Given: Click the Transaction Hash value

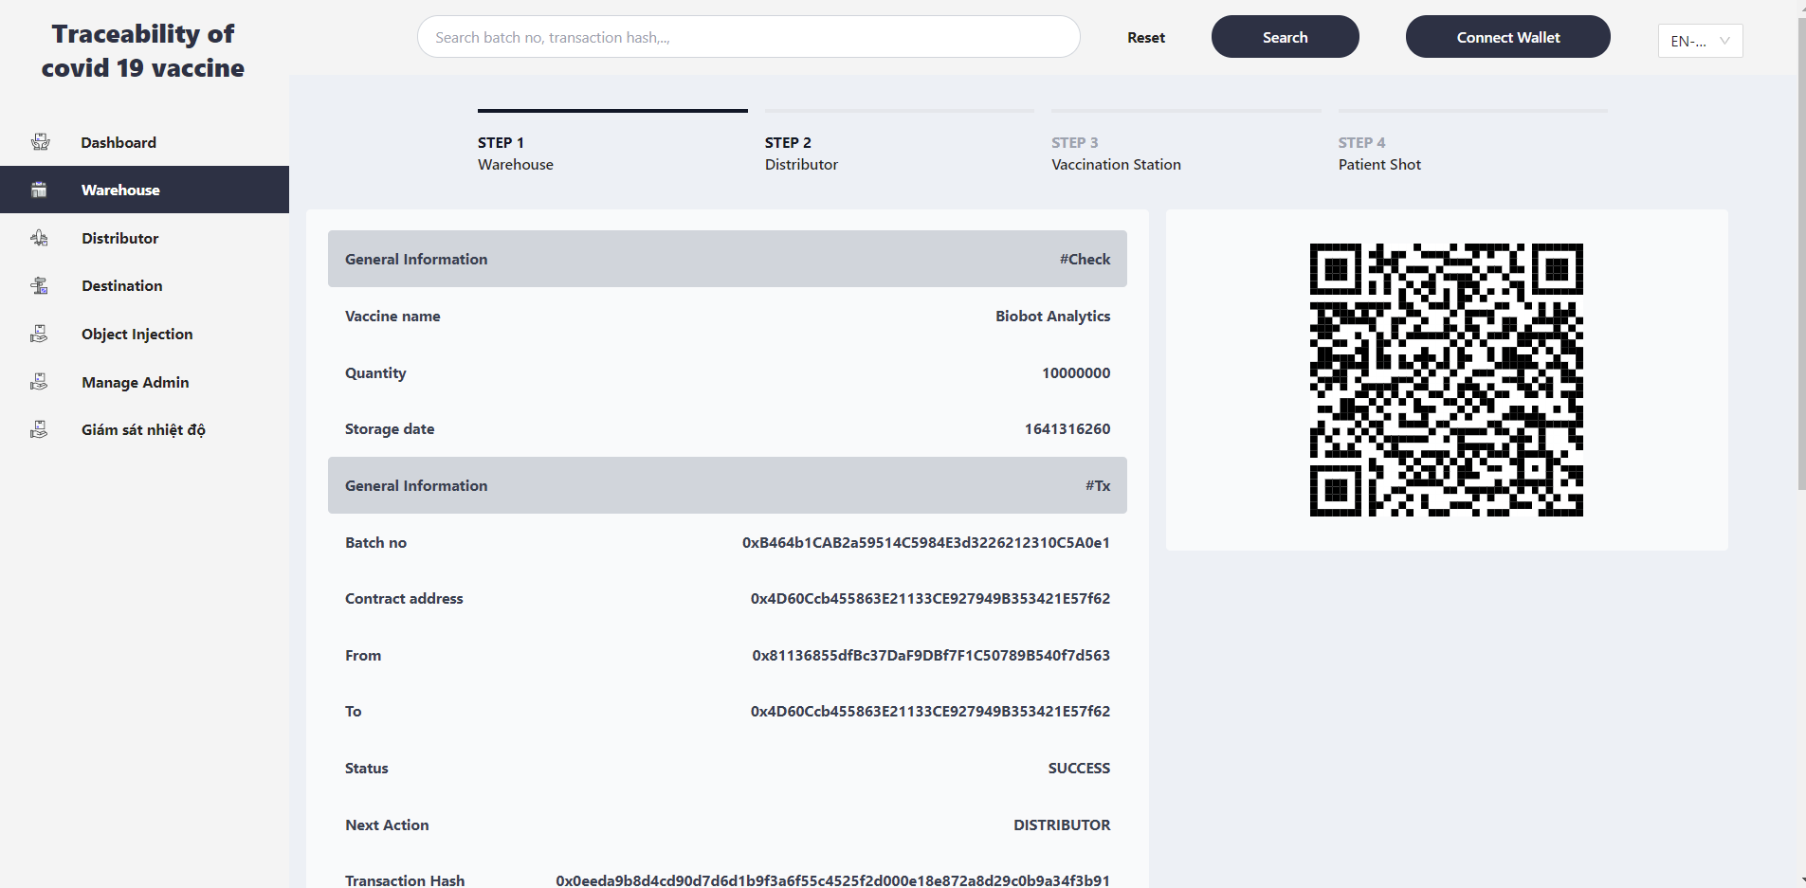Looking at the screenshot, I should [832, 880].
